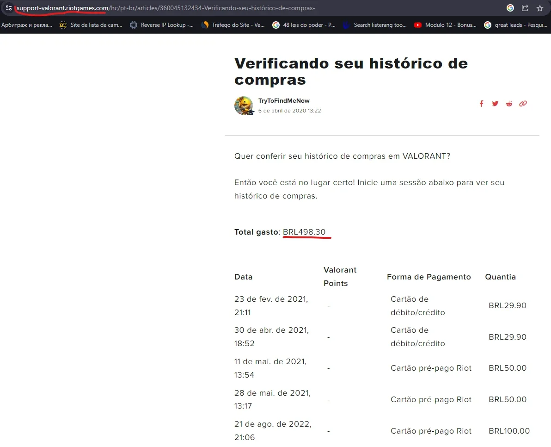Open the Tráfego do Site bookmark
Viewport: 551px width, 447px height.
tap(233, 25)
